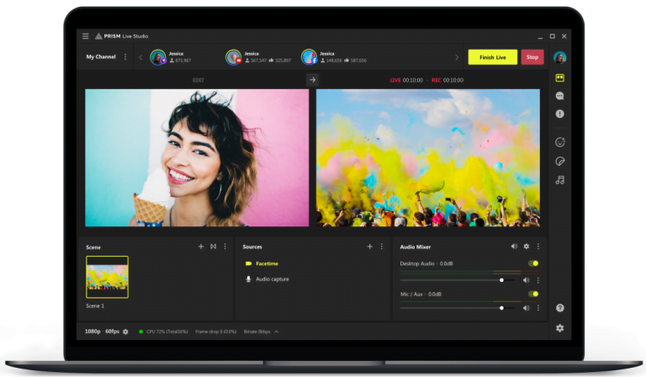
Task: Add a new scene with the plus icon
Action: [x=201, y=247]
